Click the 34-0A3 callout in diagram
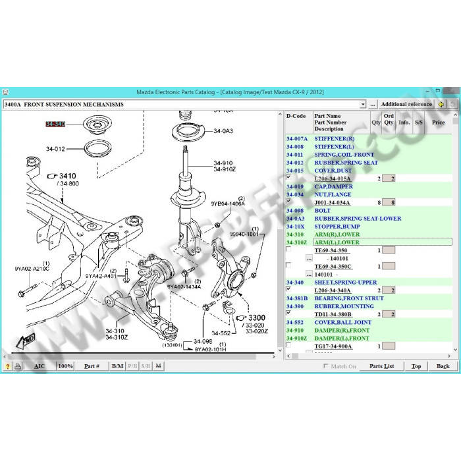The image size is (461, 461). pos(223,131)
